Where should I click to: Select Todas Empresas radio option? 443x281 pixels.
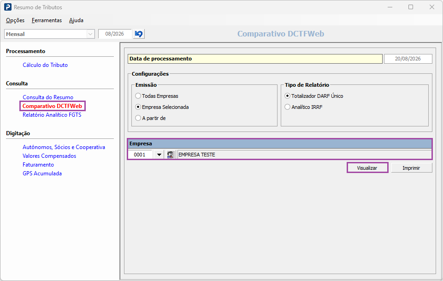click(157, 96)
